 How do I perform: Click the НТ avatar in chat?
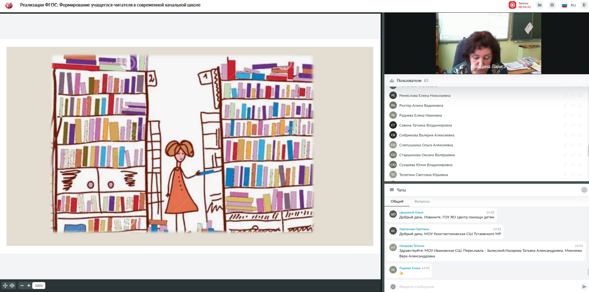point(393,247)
